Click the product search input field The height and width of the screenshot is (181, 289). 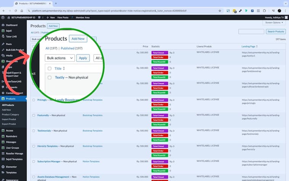(x=251, y=32)
